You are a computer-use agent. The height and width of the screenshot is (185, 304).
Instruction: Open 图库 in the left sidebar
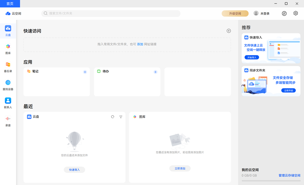(x=8, y=49)
